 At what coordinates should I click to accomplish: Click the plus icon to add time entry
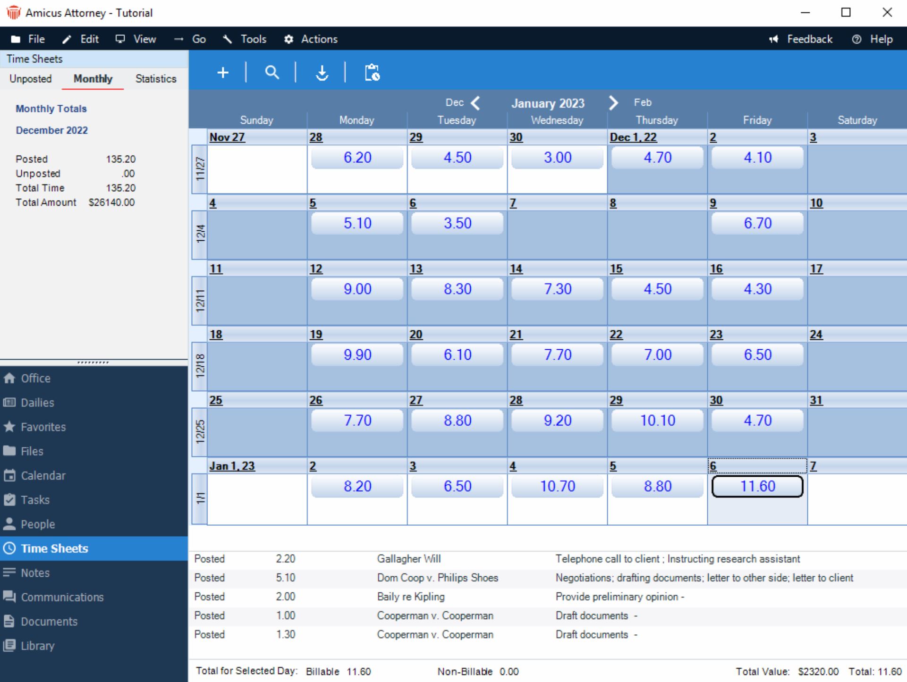(x=223, y=73)
